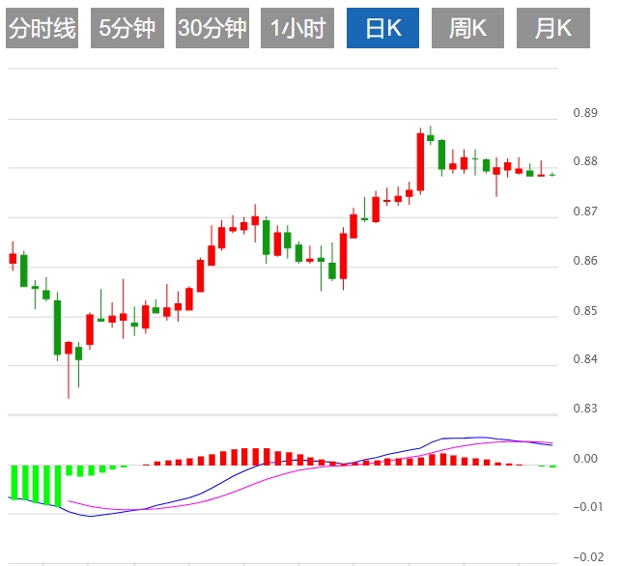Click the -0.01 MACD axis label
This screenshot has height=566, width=621.
(x=588, y=507)
